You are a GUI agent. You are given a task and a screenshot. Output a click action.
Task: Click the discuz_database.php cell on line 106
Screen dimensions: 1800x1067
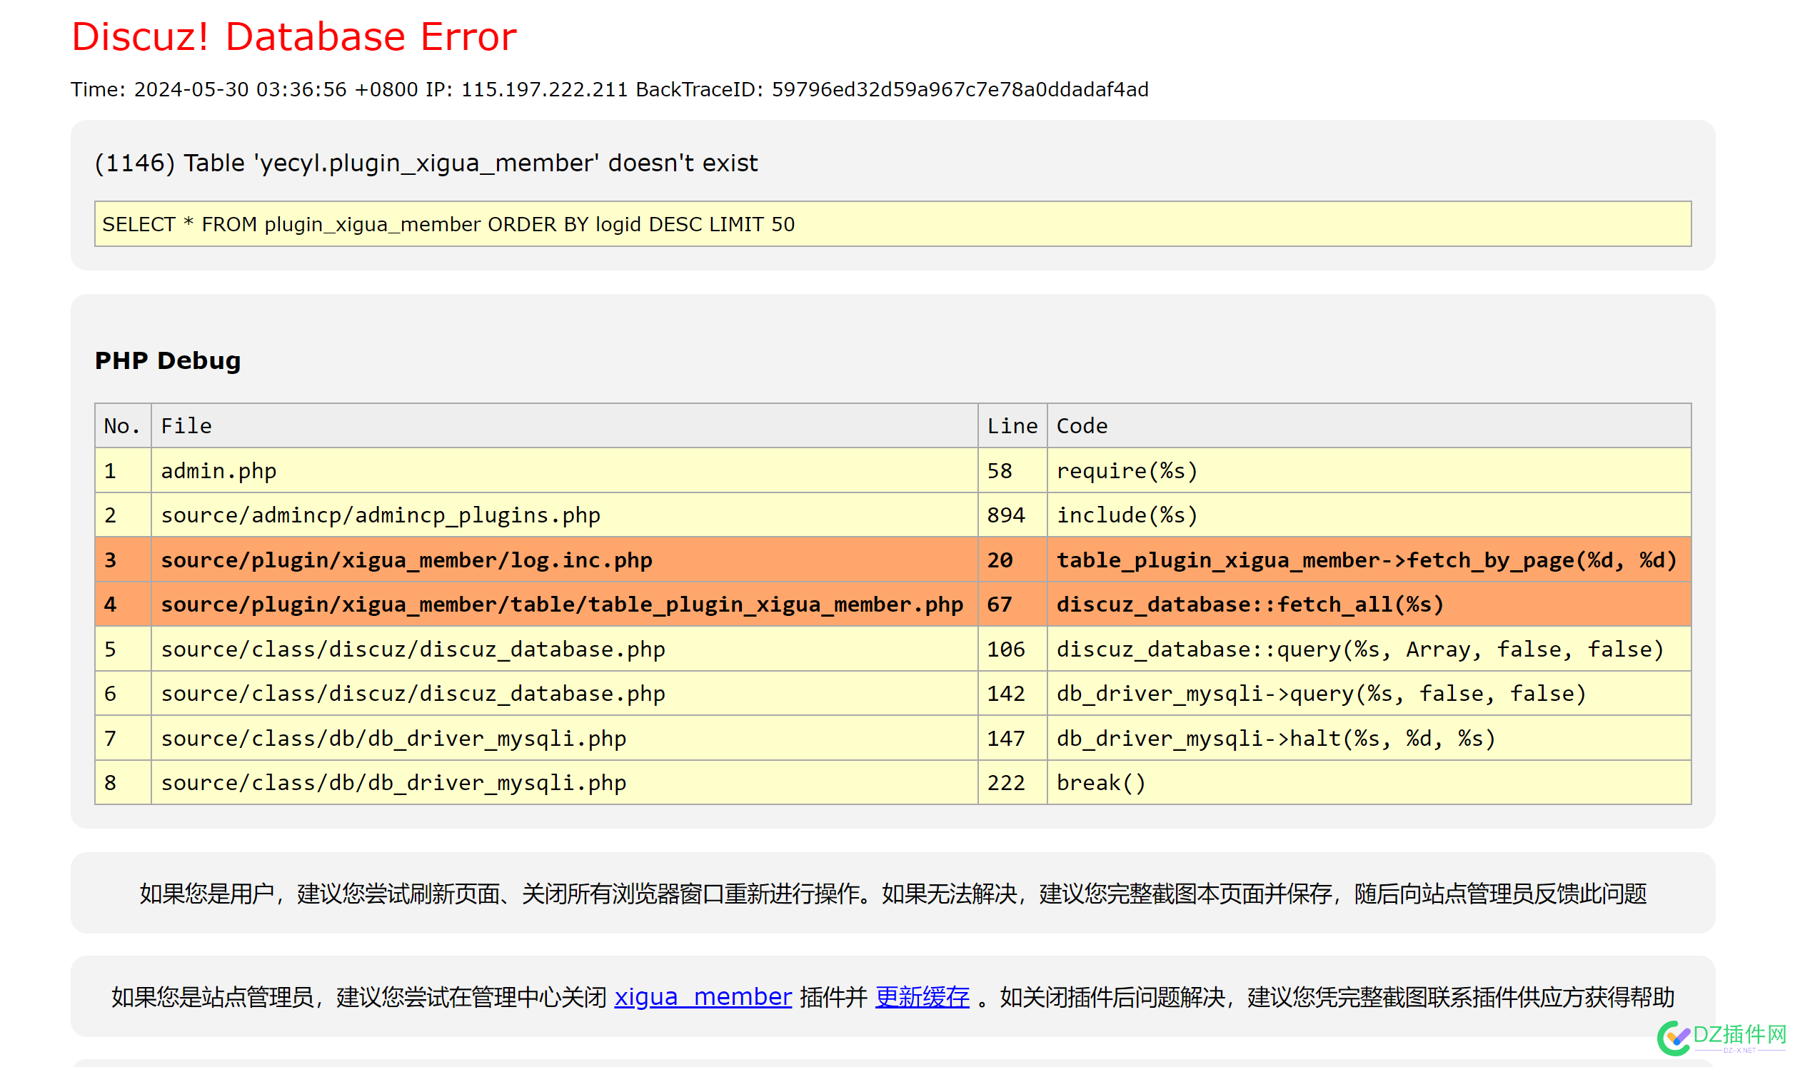[564, 649]
